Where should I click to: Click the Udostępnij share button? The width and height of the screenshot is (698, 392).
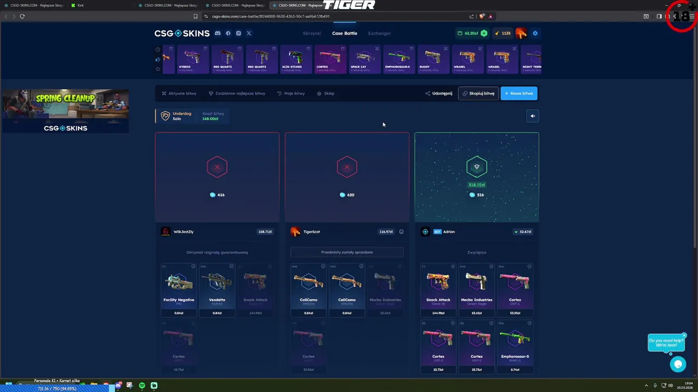tap(438, 93)
